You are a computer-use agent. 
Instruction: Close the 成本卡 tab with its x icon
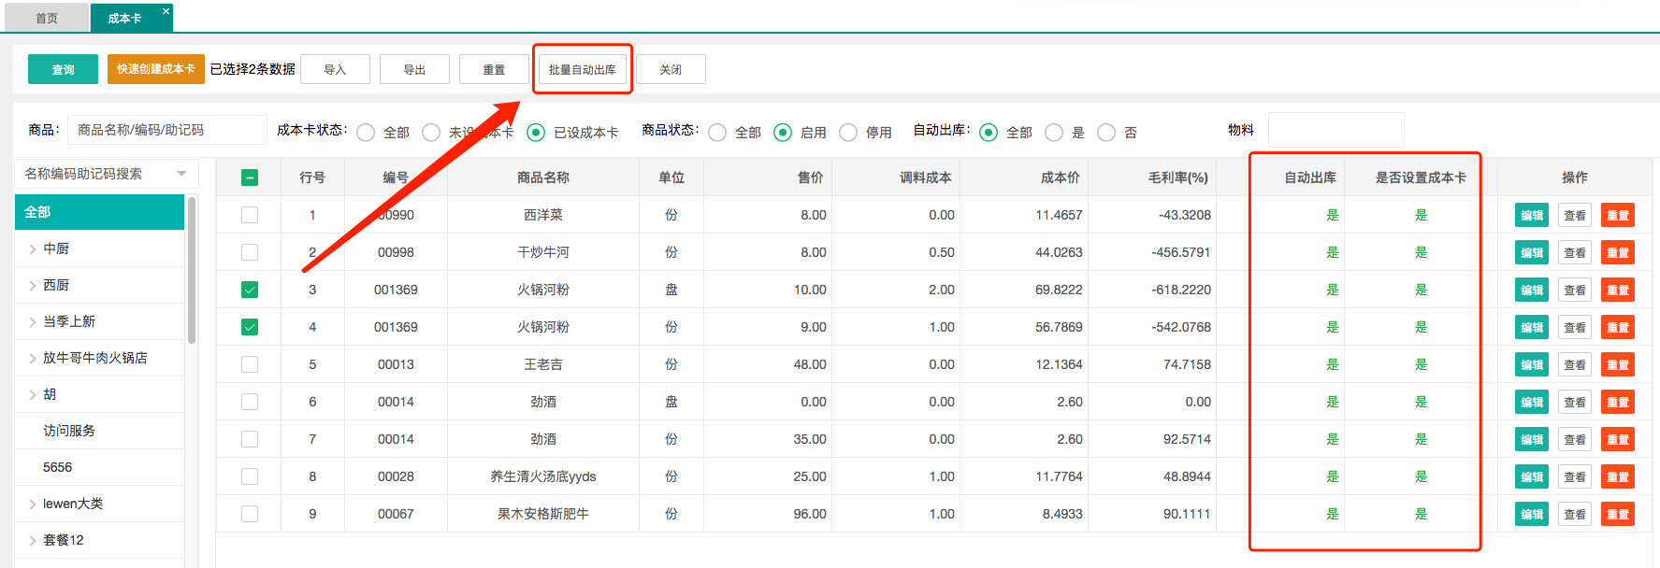166,11
